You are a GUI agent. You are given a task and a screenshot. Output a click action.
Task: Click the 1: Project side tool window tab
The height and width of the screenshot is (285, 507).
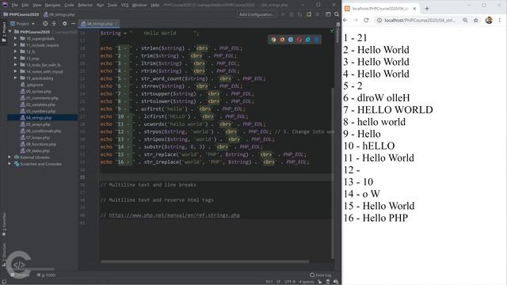[x=4, y=32]
